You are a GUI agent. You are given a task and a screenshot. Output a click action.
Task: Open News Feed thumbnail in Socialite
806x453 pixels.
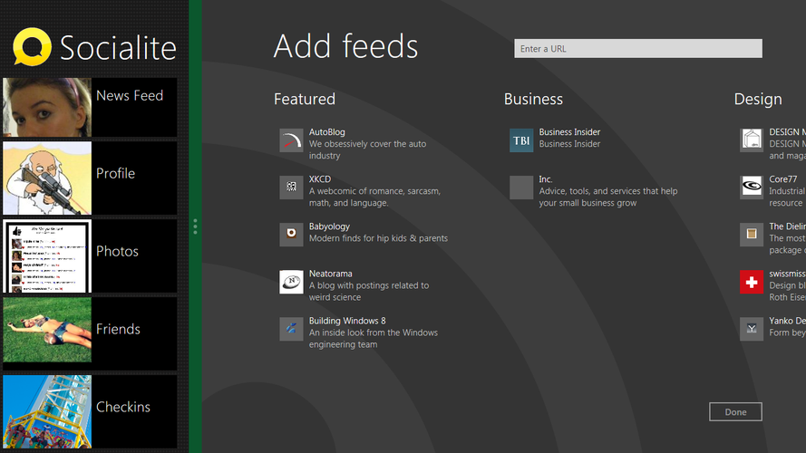tap(47, 107)
